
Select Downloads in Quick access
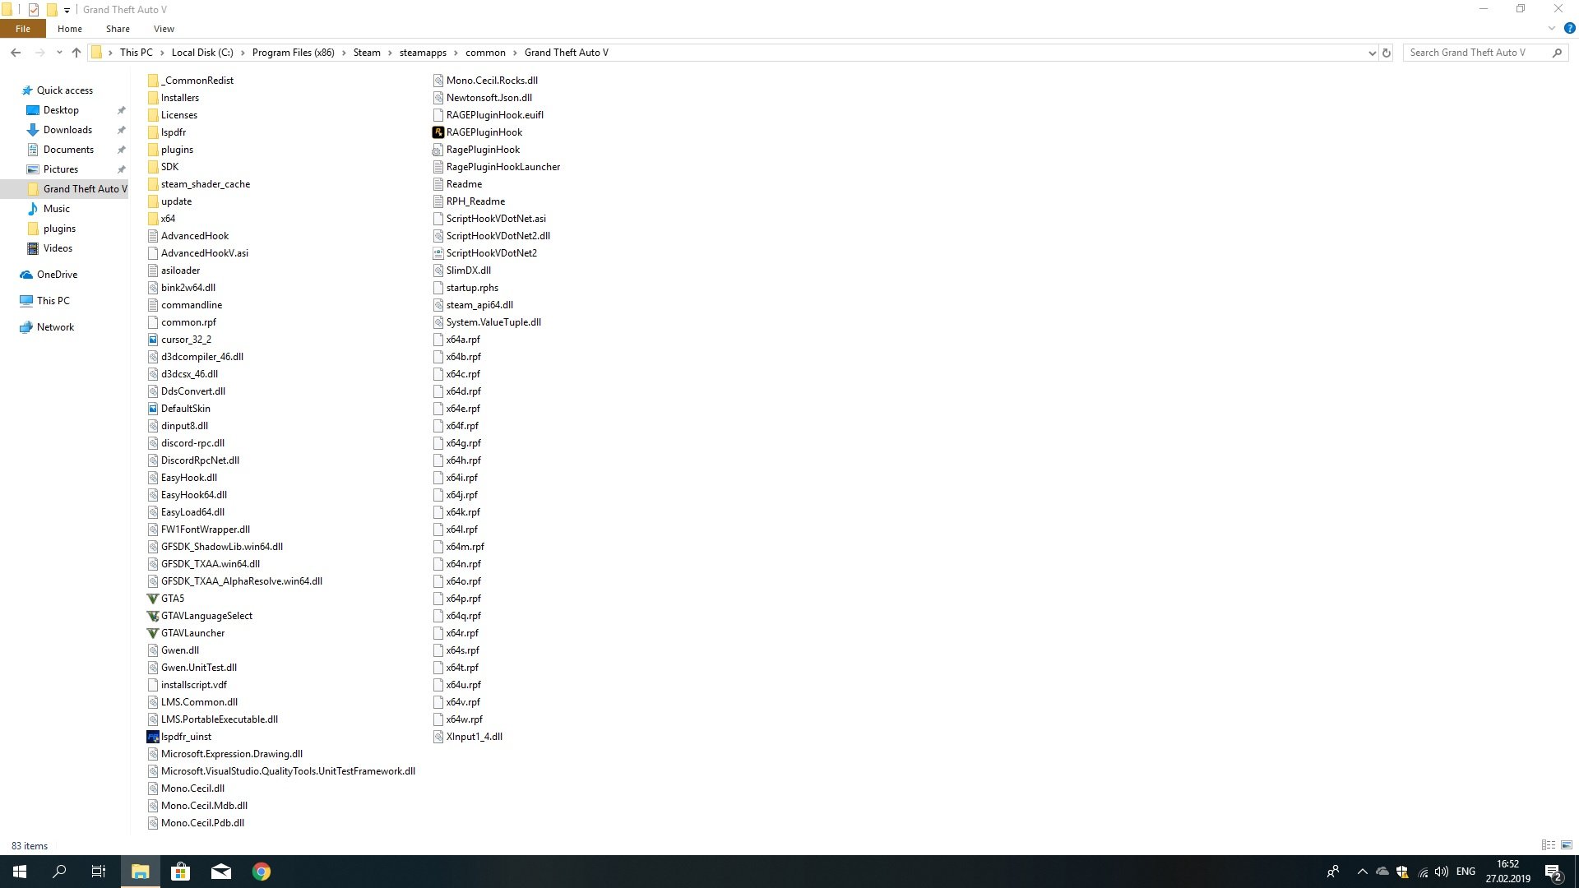pos(67,130)
